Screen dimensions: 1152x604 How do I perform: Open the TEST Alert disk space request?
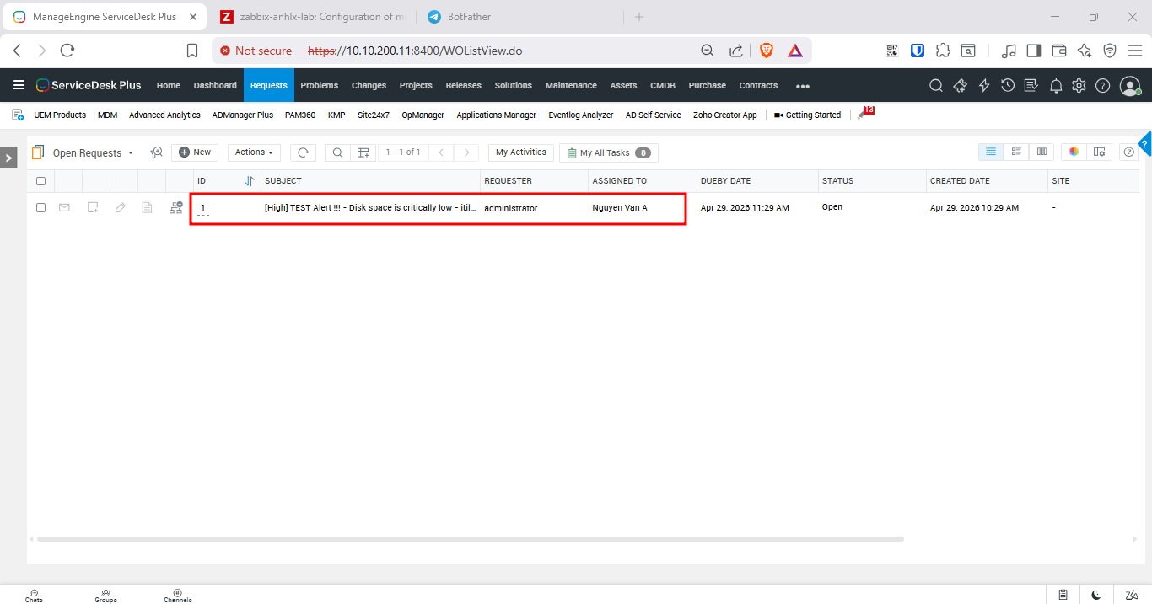click(369, 207)
